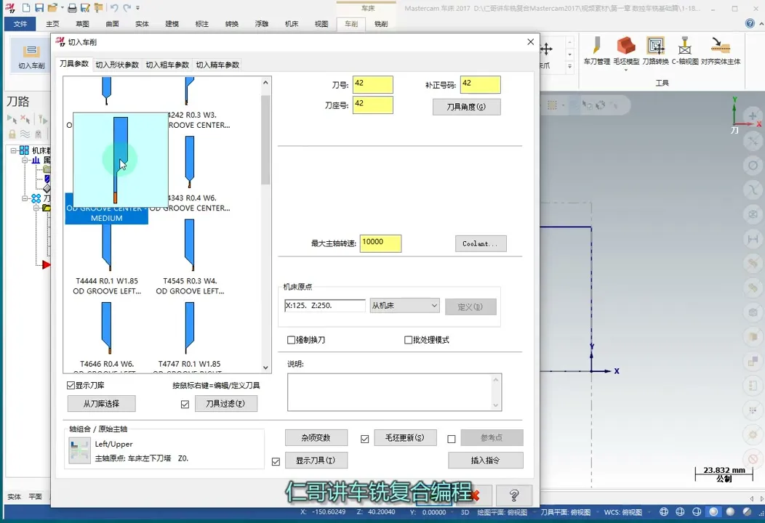
Task: Click the save icon in quick access toolbar
Action: coord(39,8)
